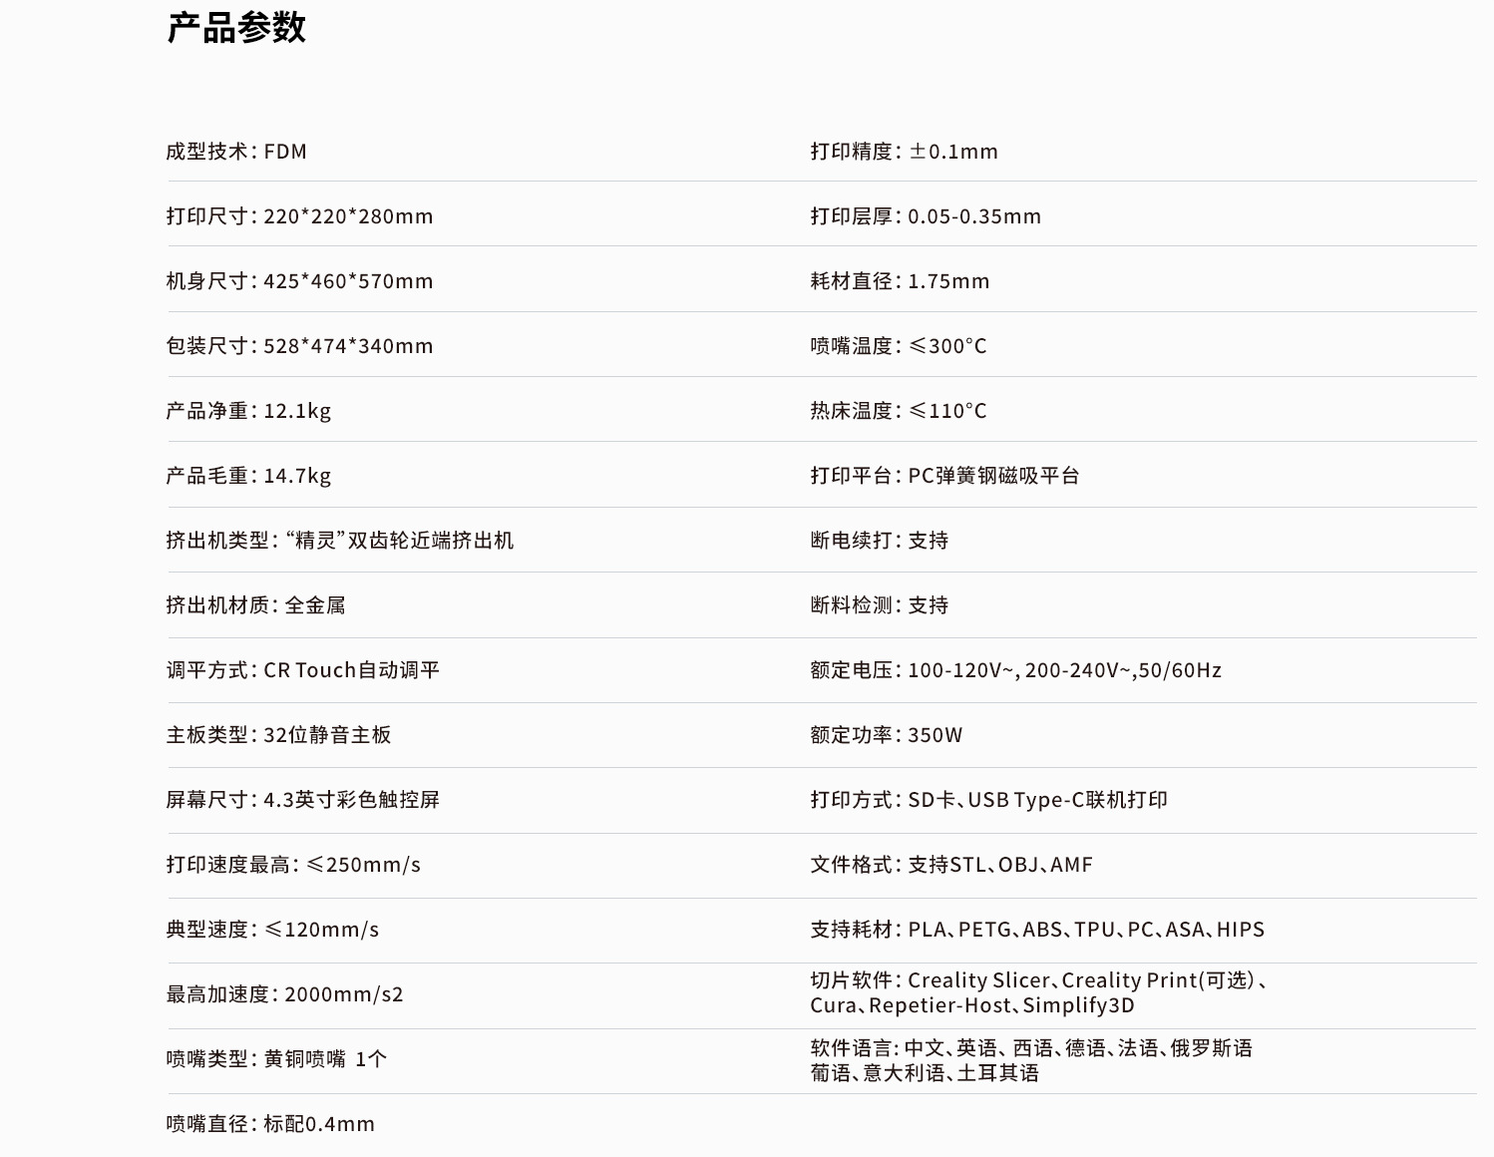
Task: Select the 最高加速度 2000mm/s2 row
Action: (x=284, y=994)
